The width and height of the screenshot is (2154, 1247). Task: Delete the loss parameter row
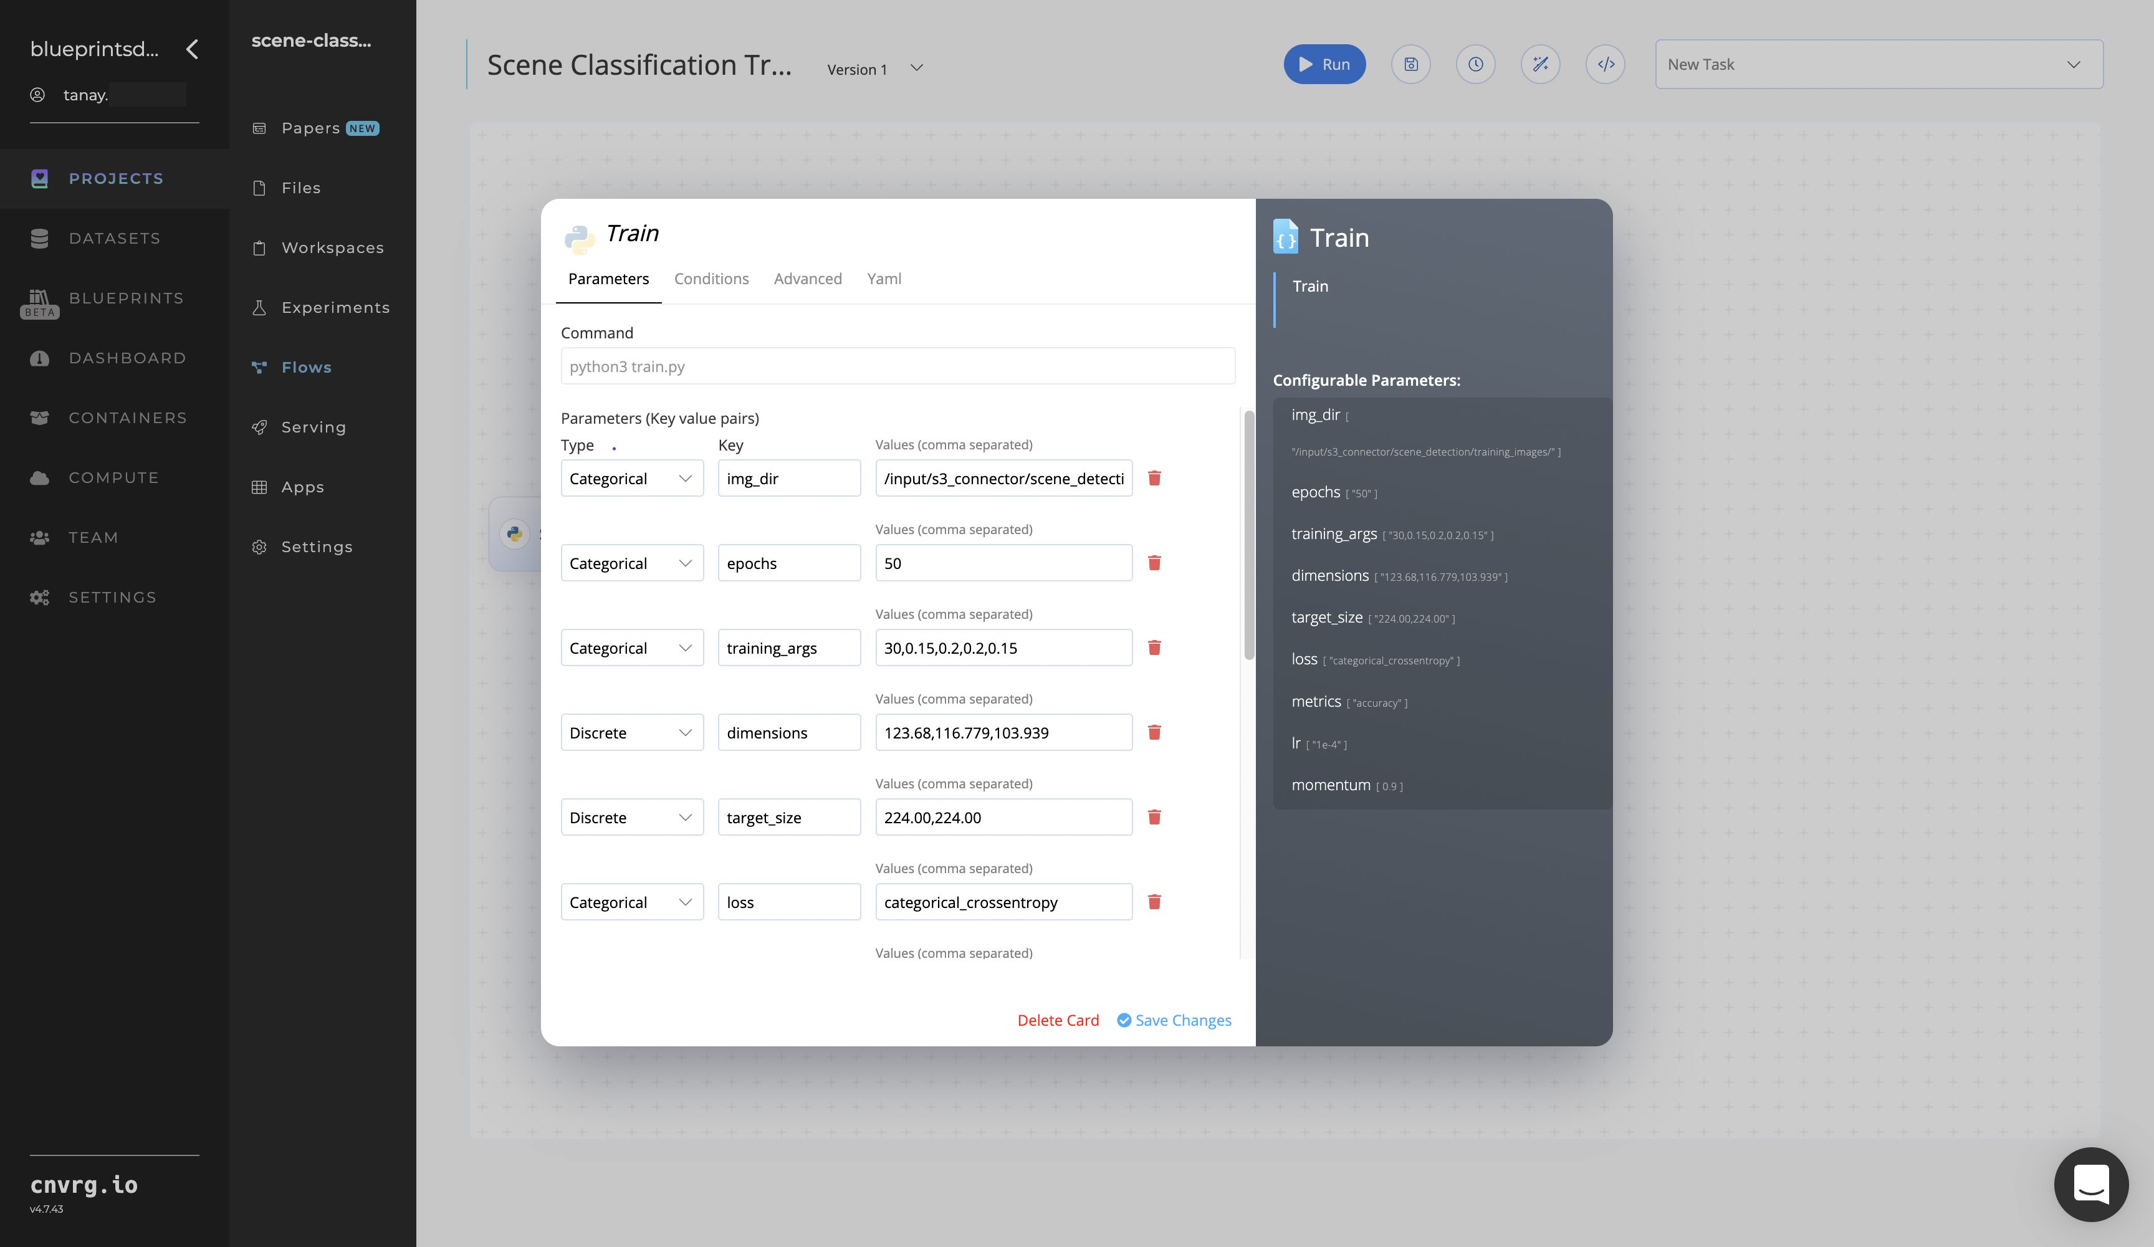pyautogui.click(x=1155, y=901)
